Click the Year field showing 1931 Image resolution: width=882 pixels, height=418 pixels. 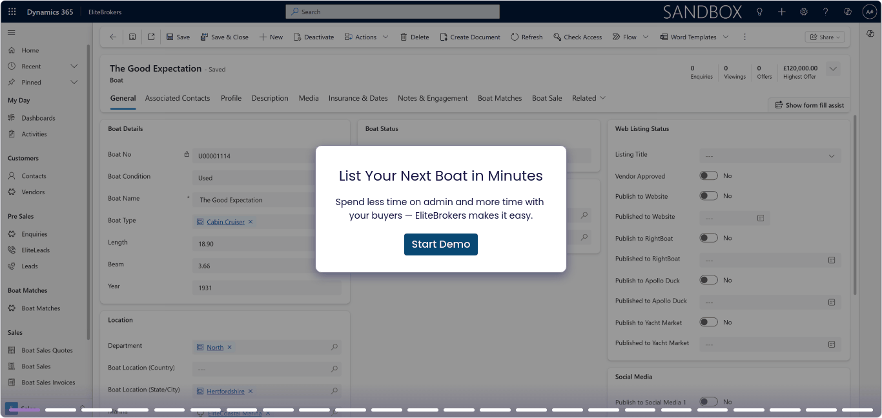(x=267, y=288)
